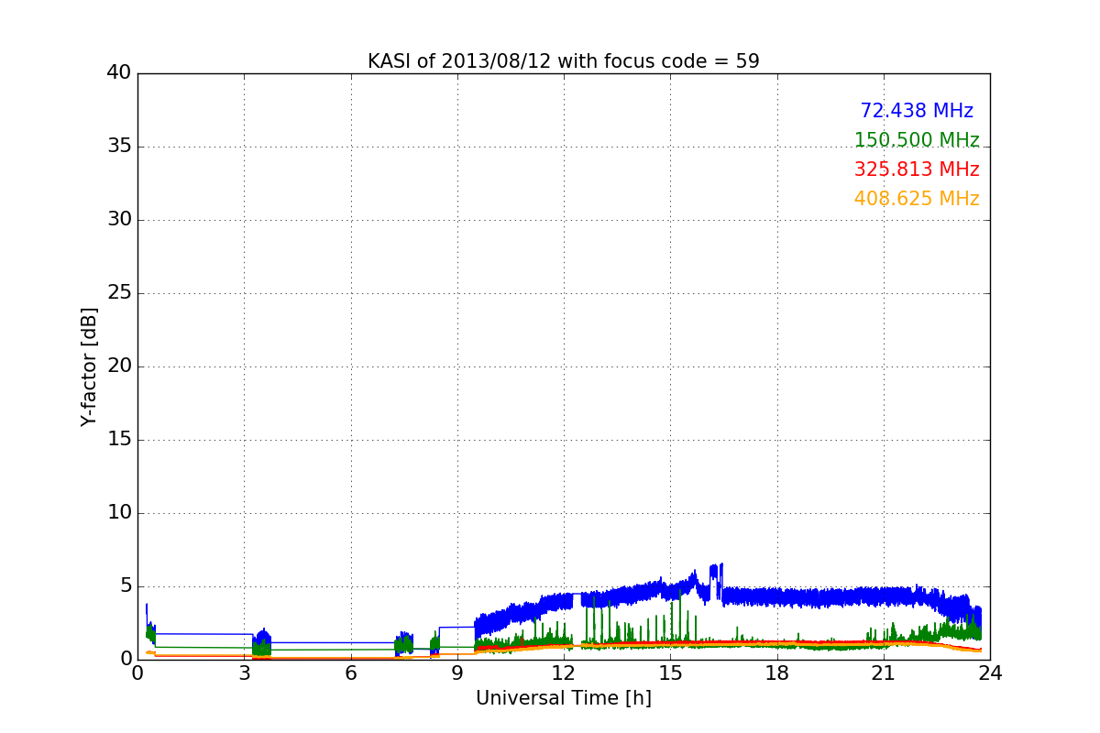
Task: Click the y-axis tick label 10
Action: (119, 513)
